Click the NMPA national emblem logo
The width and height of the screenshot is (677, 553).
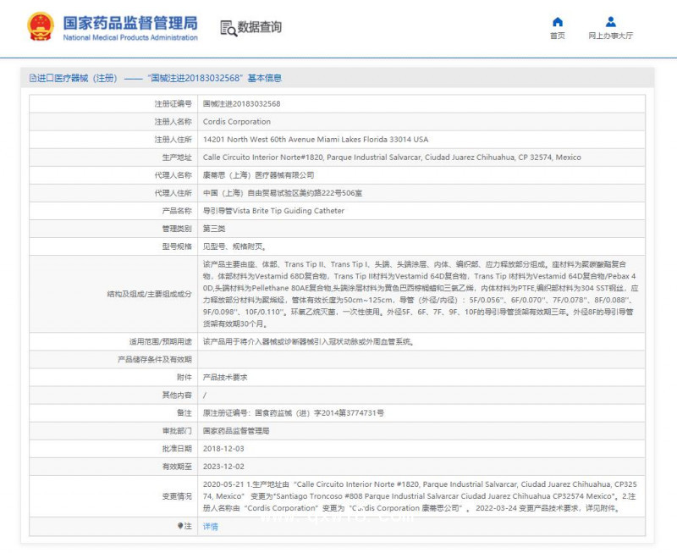point(41,27)
